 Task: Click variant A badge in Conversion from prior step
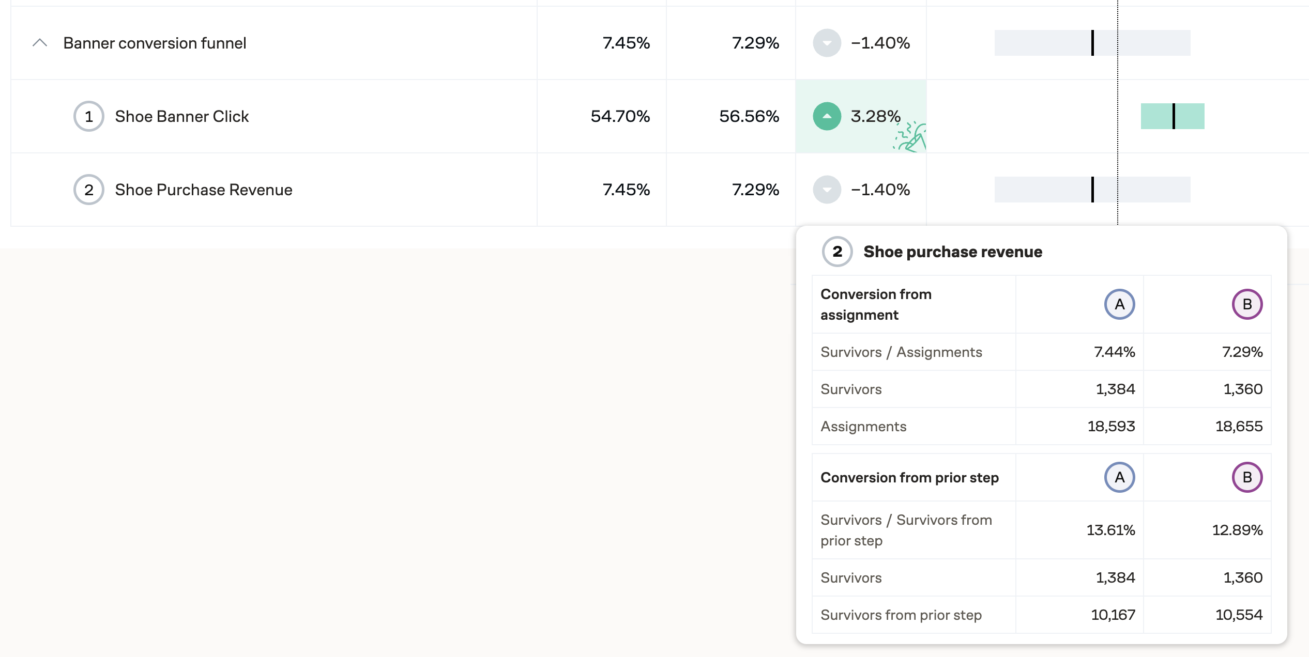tap(1119, 477)
